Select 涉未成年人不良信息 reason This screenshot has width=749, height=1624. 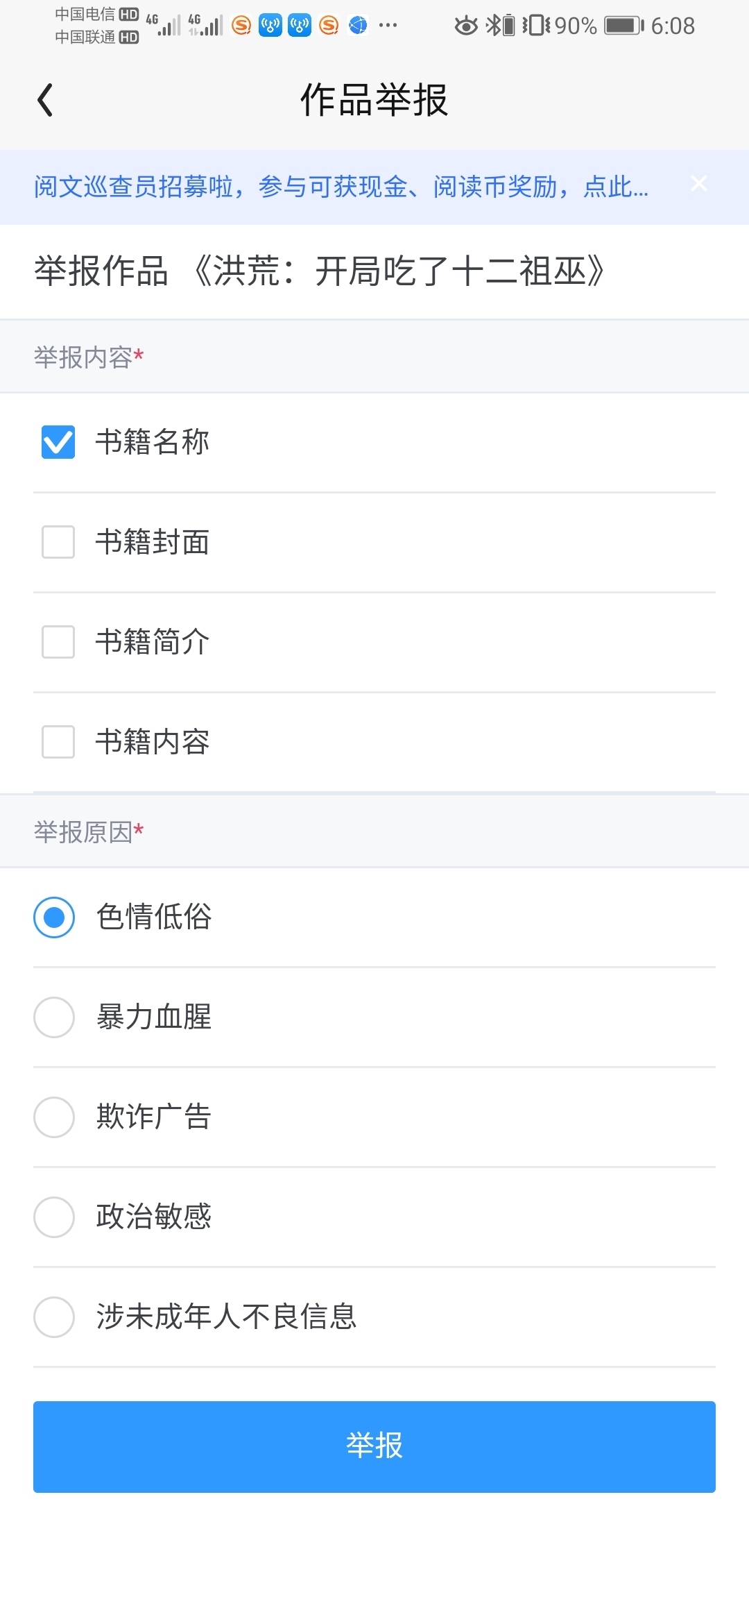[x=54, y=1317]
